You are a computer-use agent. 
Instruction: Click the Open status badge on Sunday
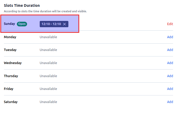(x=22, y=24)
